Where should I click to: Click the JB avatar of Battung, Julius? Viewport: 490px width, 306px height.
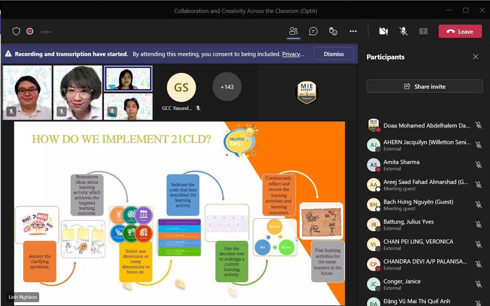point(374,224)
